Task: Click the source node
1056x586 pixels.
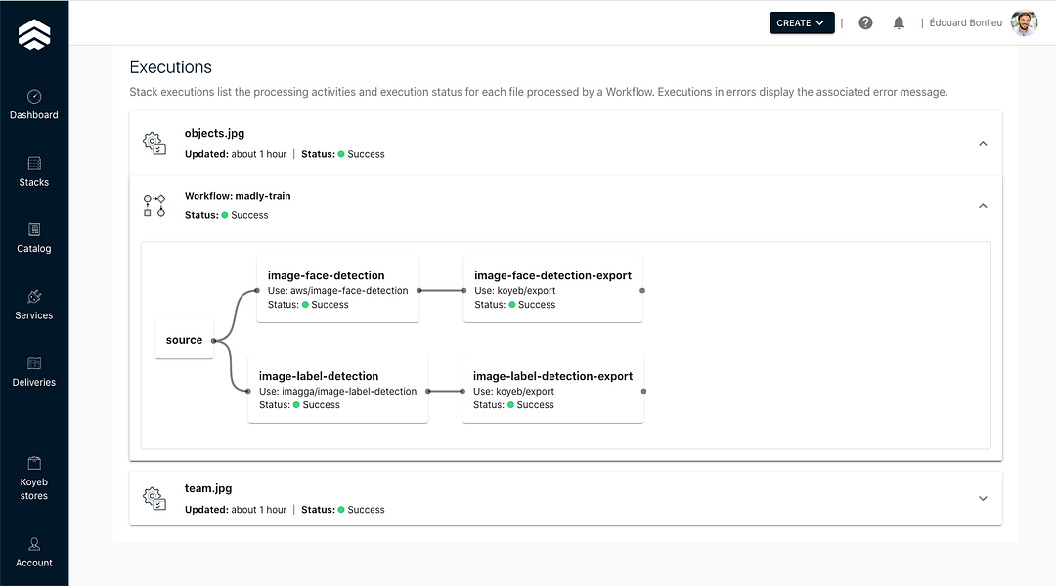Action: 184,340
